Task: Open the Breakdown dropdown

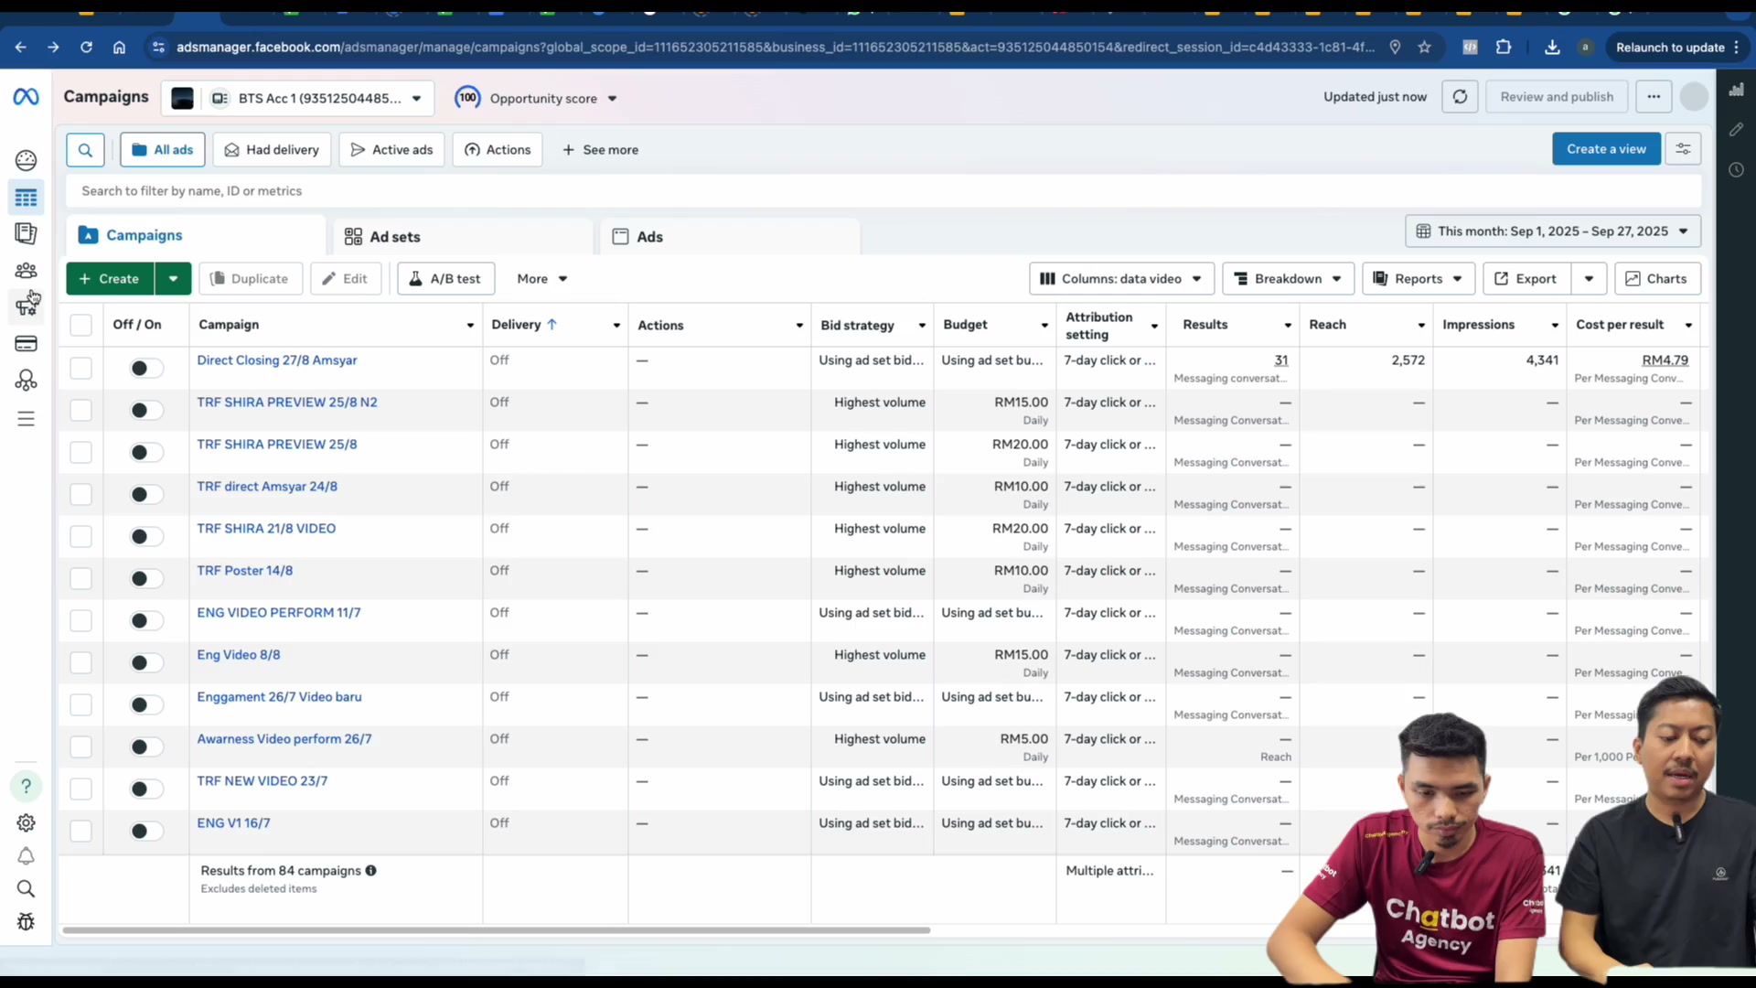Action: [x=1288, y=279]
